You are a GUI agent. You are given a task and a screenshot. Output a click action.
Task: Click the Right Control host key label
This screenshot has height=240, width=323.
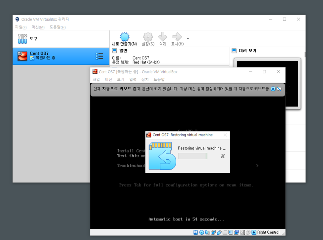click(x=268, y=232)
